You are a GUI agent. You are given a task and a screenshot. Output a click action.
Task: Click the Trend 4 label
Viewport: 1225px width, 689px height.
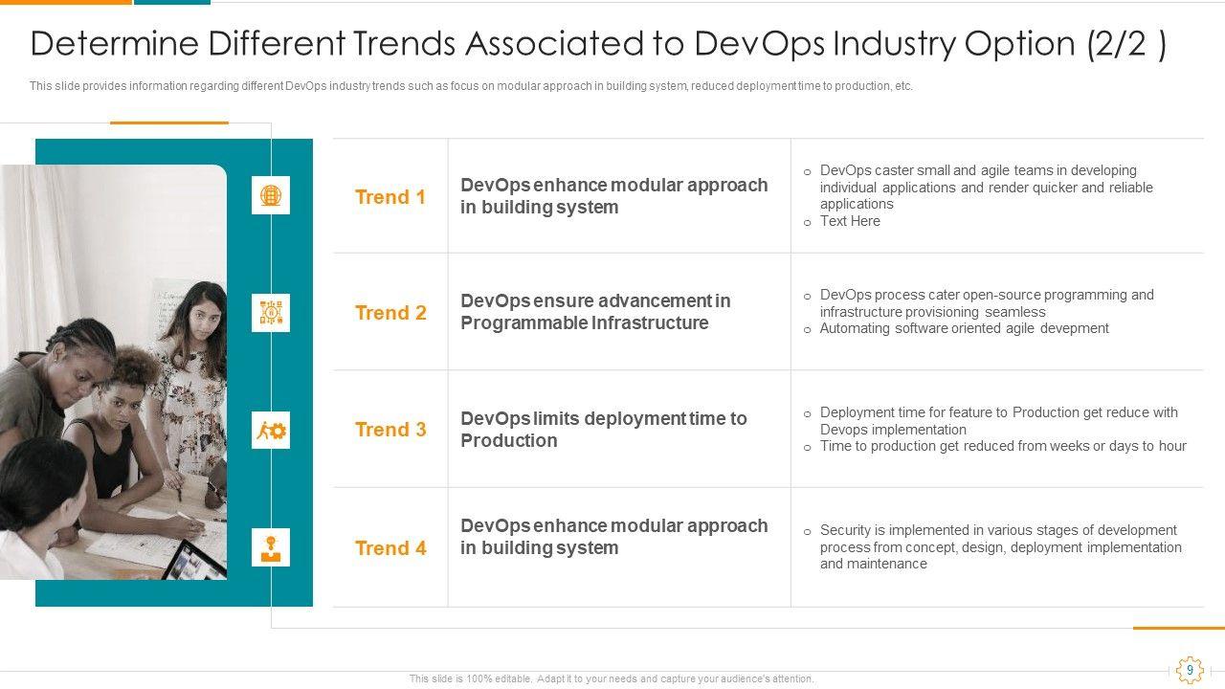[390, 548]
